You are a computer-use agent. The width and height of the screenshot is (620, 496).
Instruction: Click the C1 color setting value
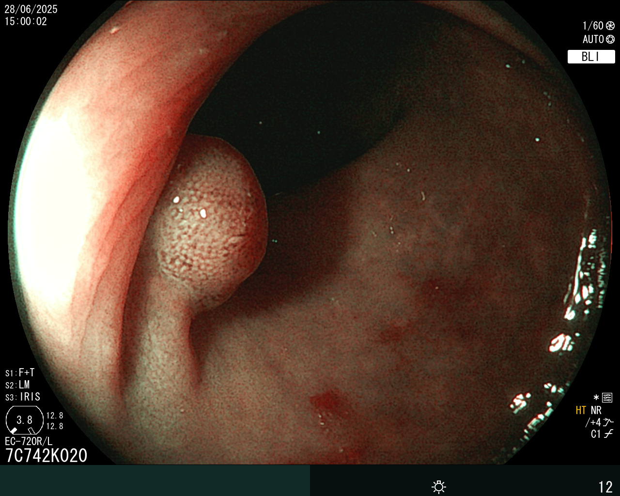(x=596, y=434)
